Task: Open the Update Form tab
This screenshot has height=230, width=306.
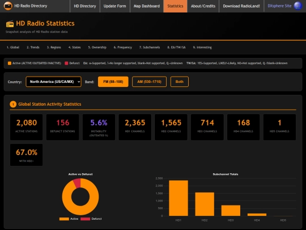Action: pos(114,6)
